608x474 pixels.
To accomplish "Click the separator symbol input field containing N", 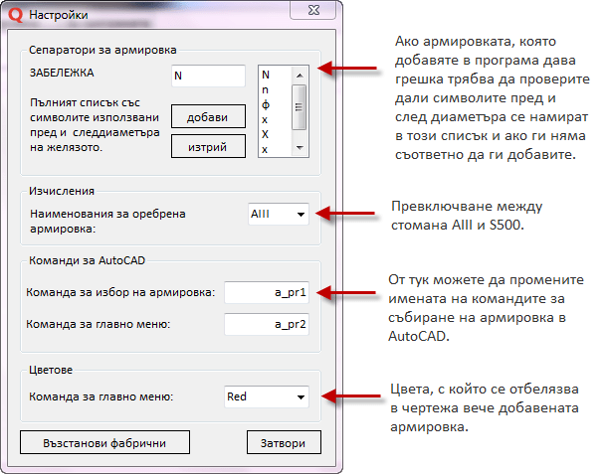I will [x=207, y=77].
